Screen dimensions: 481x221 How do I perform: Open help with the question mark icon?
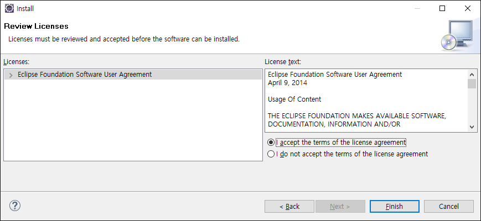coord(15,206)
